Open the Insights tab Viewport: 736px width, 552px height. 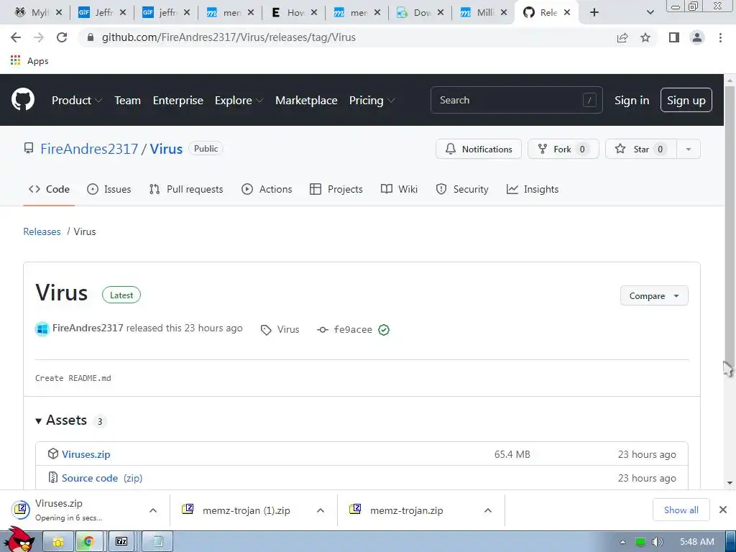coord(533,189)
